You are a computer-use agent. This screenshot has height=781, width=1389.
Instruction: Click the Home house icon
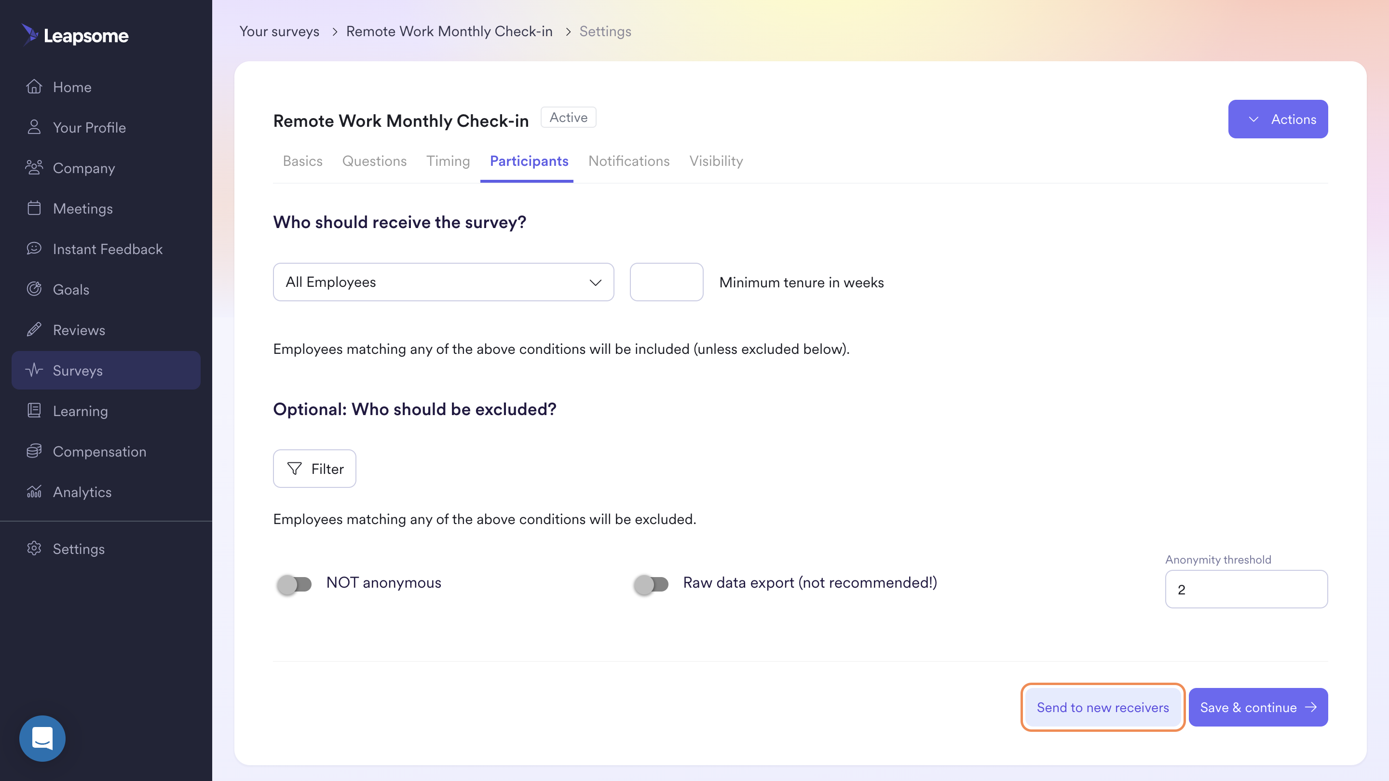pos(34,87)
